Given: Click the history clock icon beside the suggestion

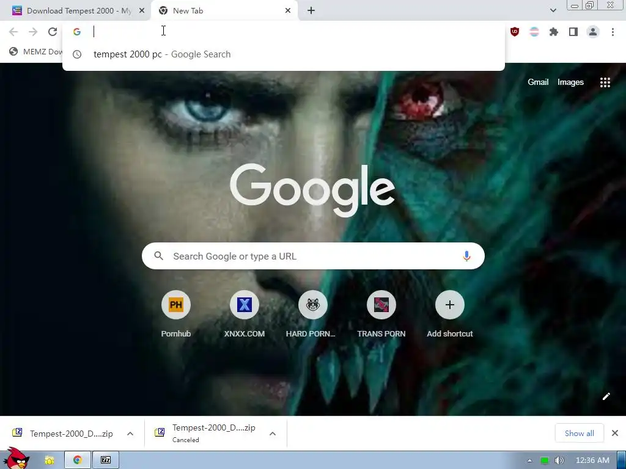Looking at the screenshot, I should coord(76,54).
